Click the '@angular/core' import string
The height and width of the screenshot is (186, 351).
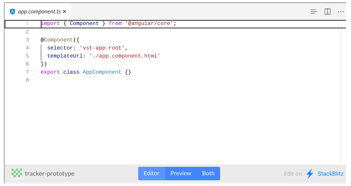pyautogui.click(x=149, y=23)
